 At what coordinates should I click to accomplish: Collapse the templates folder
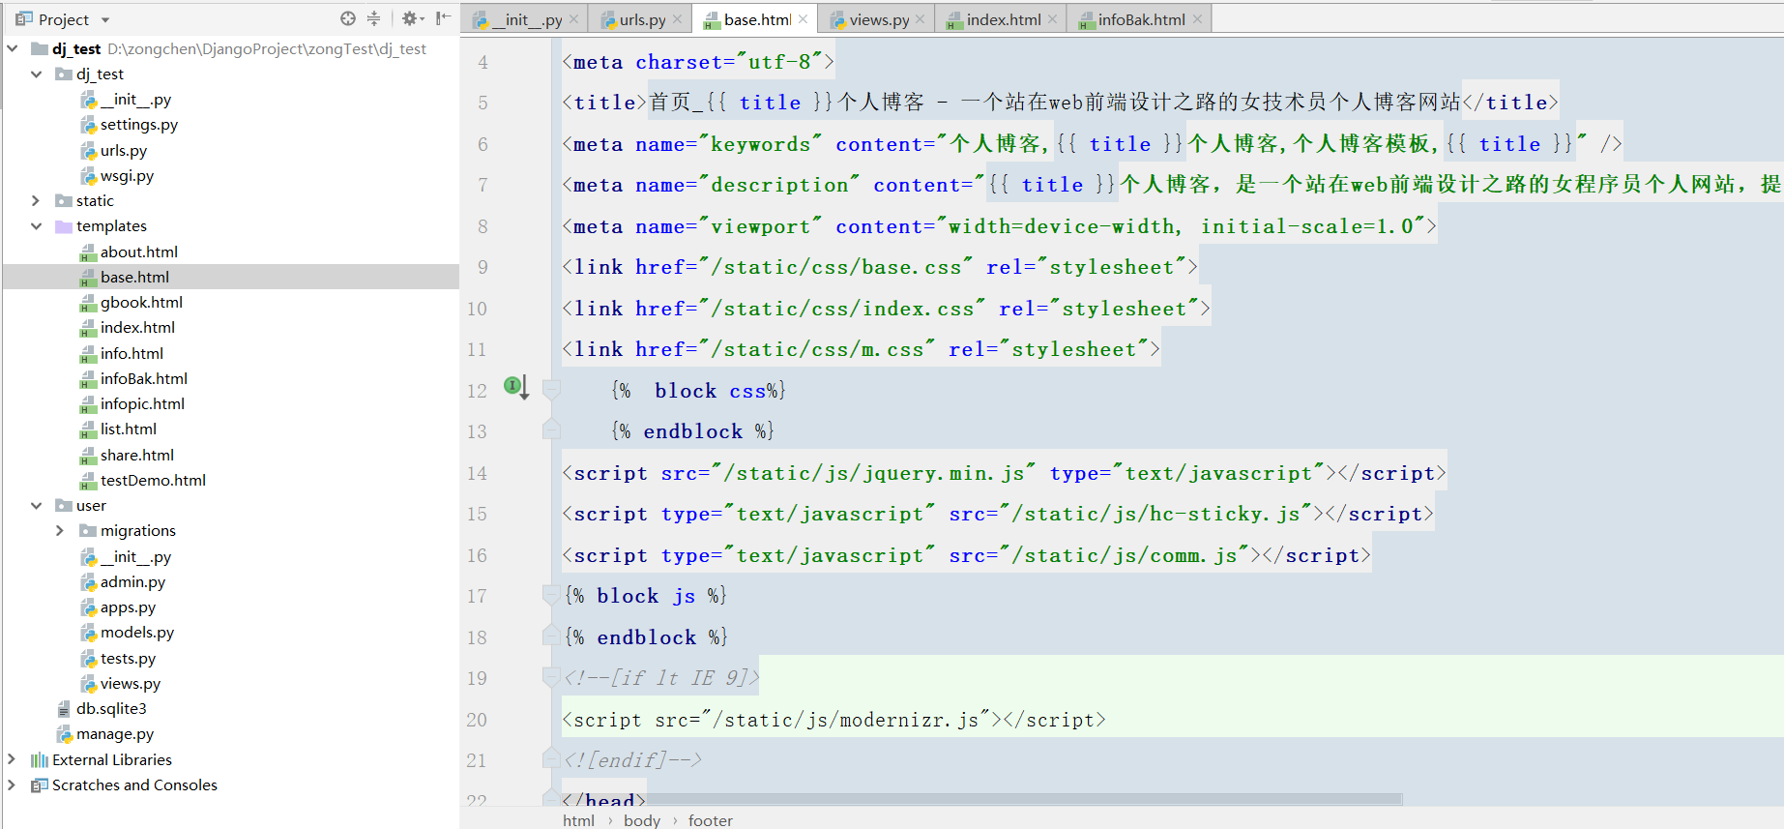click(36, 226)
